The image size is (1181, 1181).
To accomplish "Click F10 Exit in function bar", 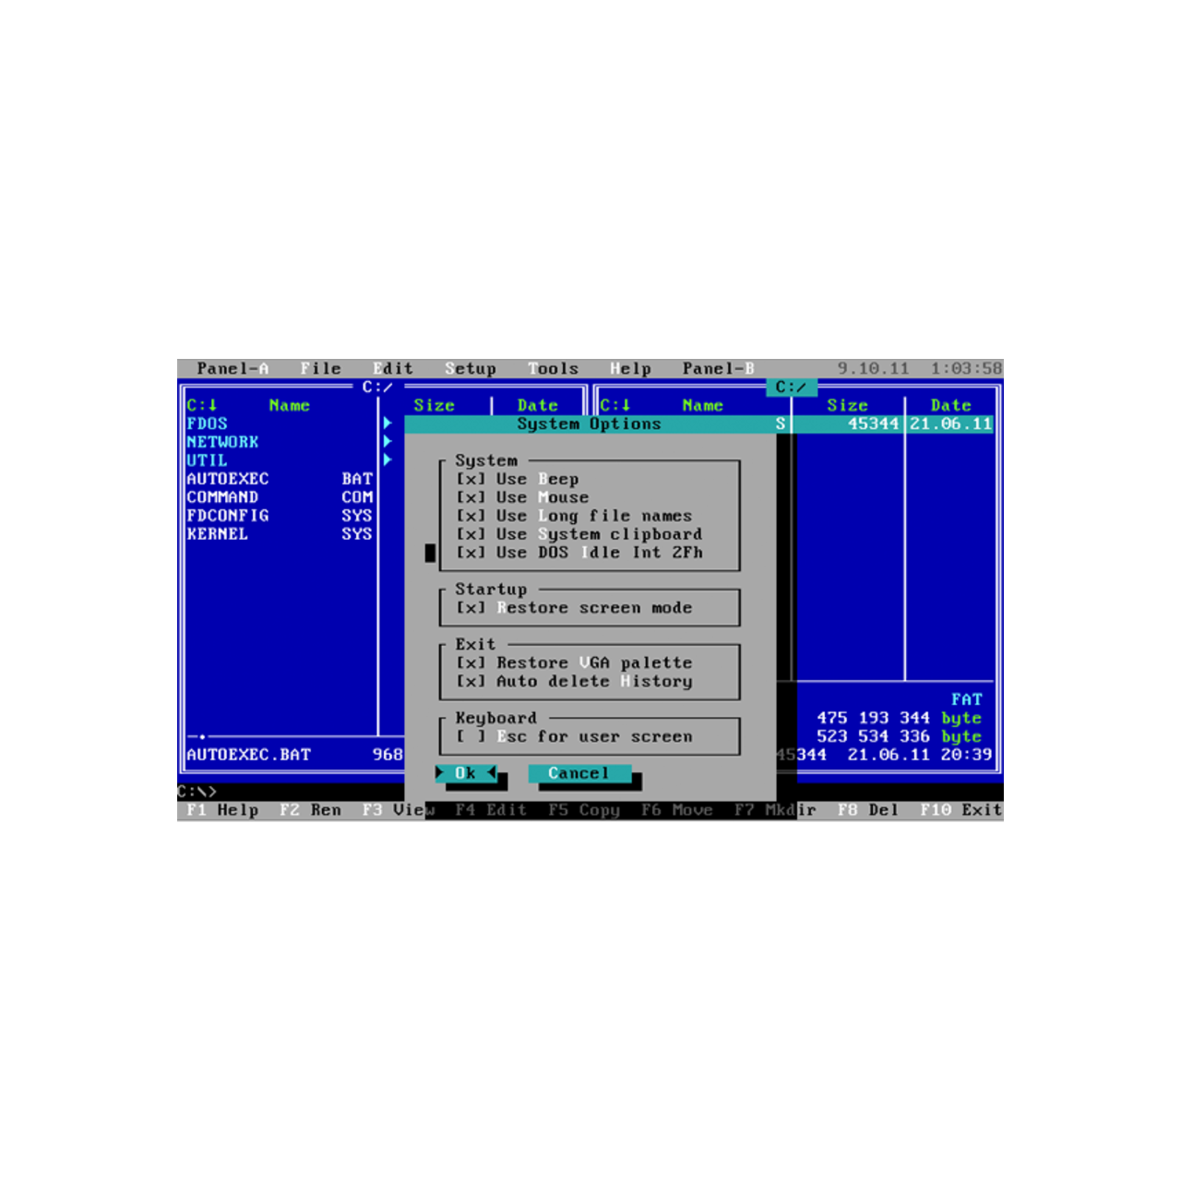I will (x=960, y=810).
